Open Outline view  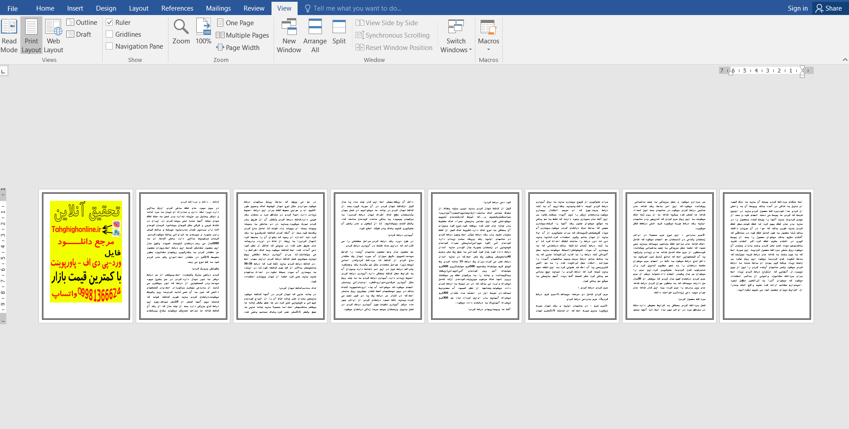[82, 23]
